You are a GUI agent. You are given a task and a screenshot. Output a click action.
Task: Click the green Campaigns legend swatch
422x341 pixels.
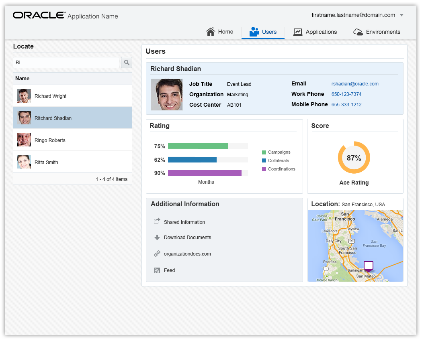[x=264, y=152]
